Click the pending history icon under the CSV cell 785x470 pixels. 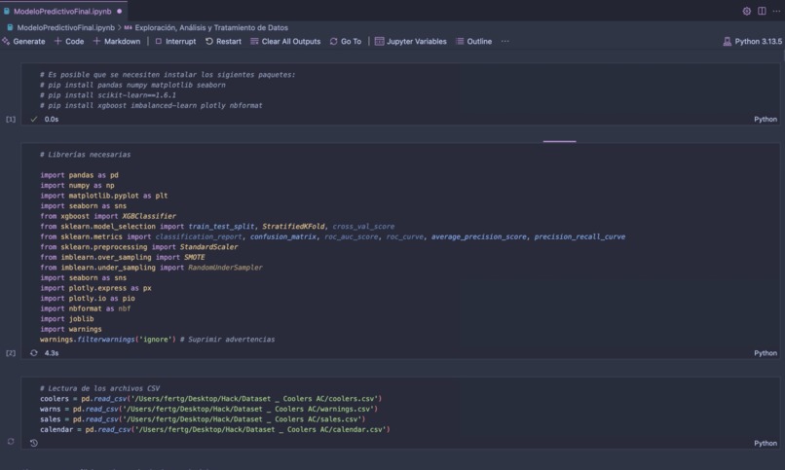33,443
